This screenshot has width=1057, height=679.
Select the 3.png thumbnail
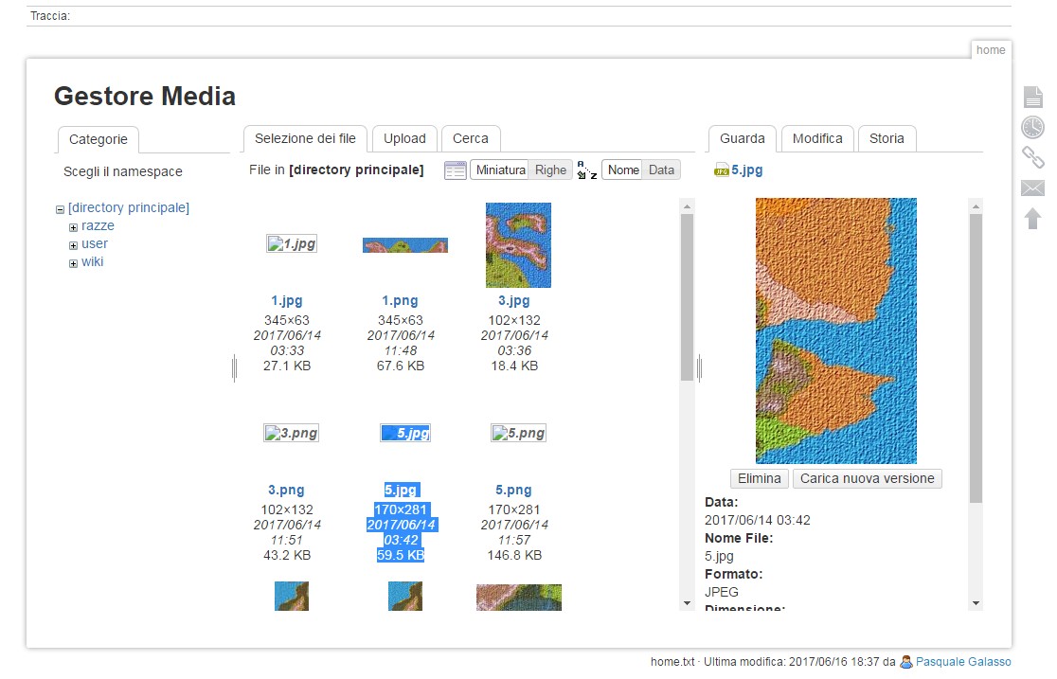click(291, 433)
